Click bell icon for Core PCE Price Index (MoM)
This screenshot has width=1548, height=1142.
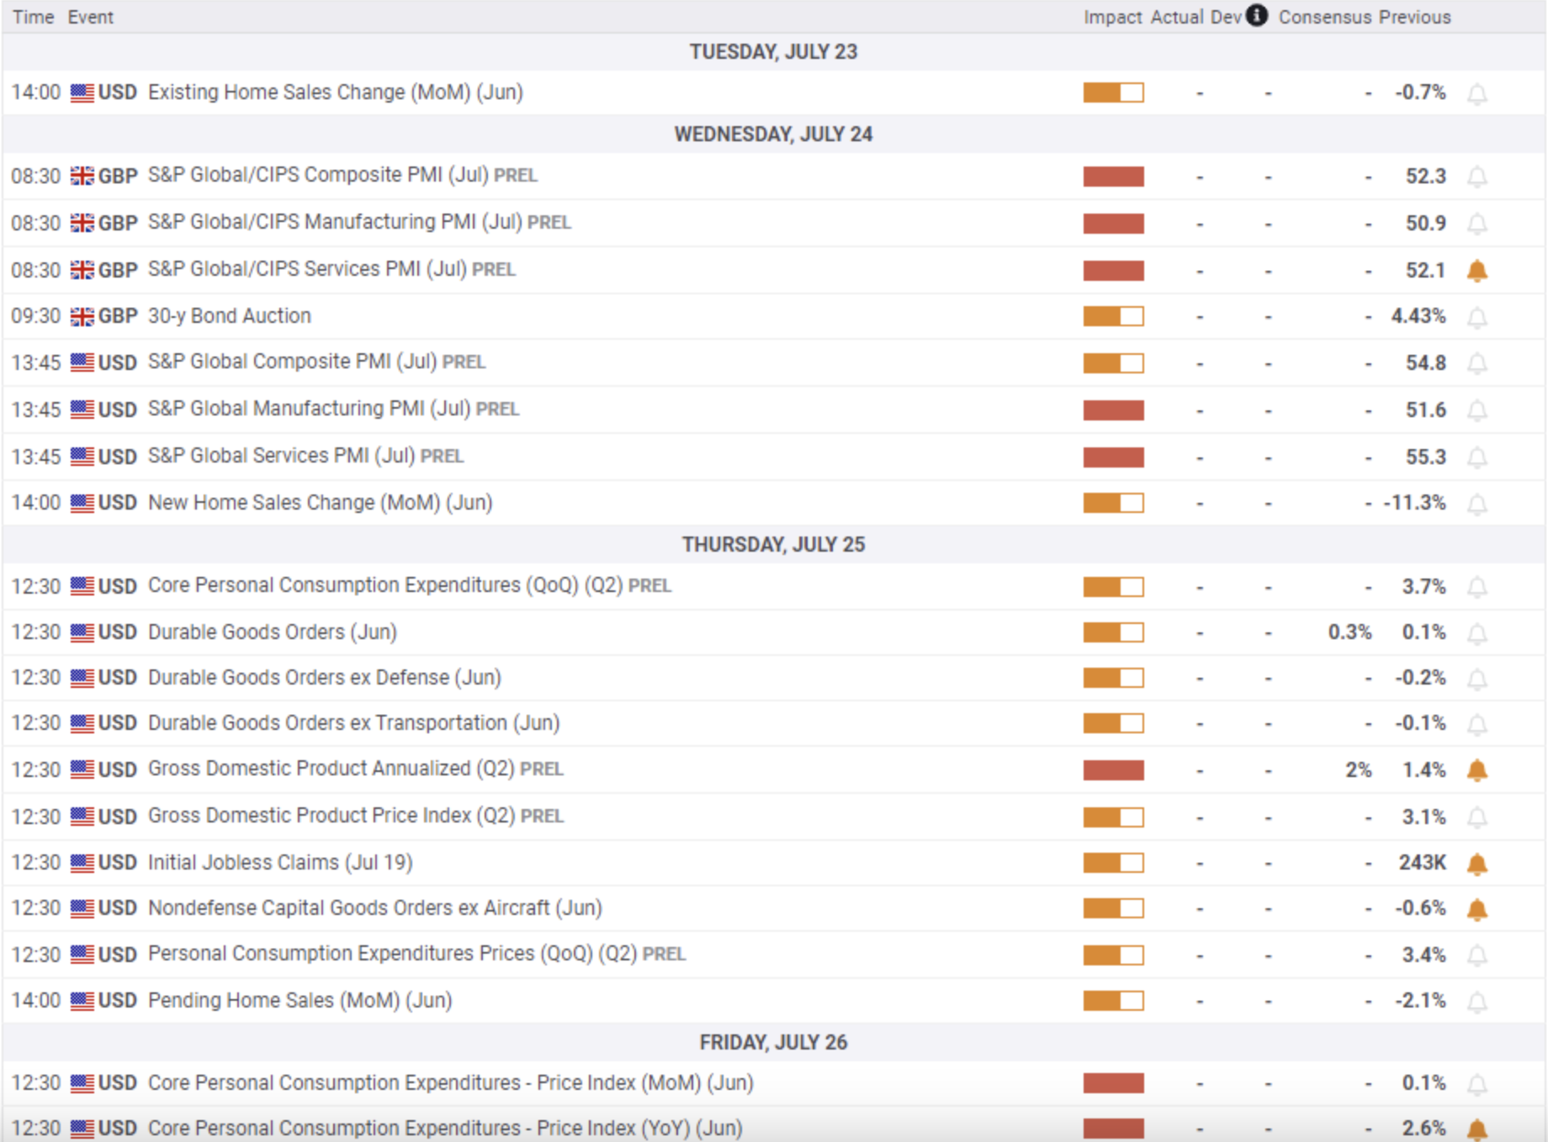(1477, 1084)
